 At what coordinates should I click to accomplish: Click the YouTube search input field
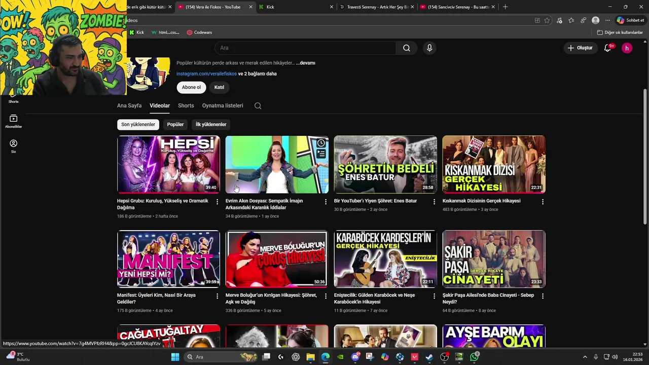[x=305, y=48]
